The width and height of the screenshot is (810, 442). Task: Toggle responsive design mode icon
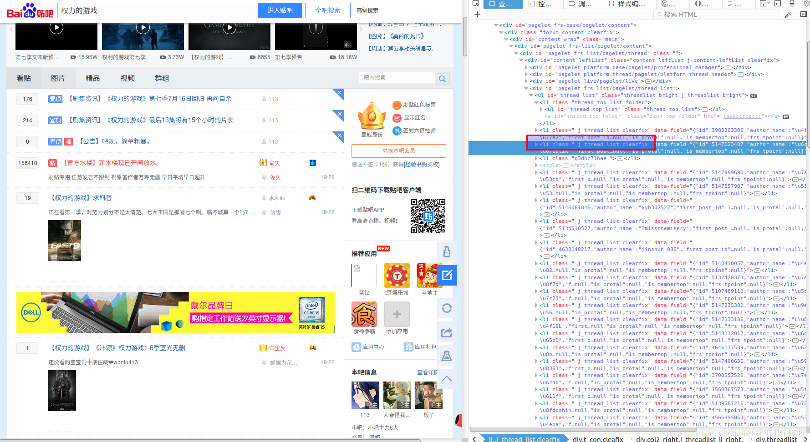(792, 4)
